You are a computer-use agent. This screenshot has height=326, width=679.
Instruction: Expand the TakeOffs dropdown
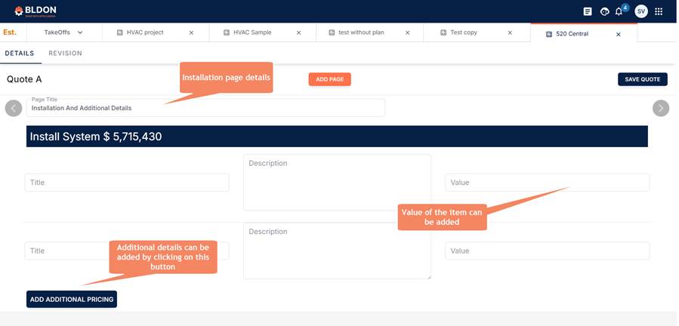click(80, 33)
